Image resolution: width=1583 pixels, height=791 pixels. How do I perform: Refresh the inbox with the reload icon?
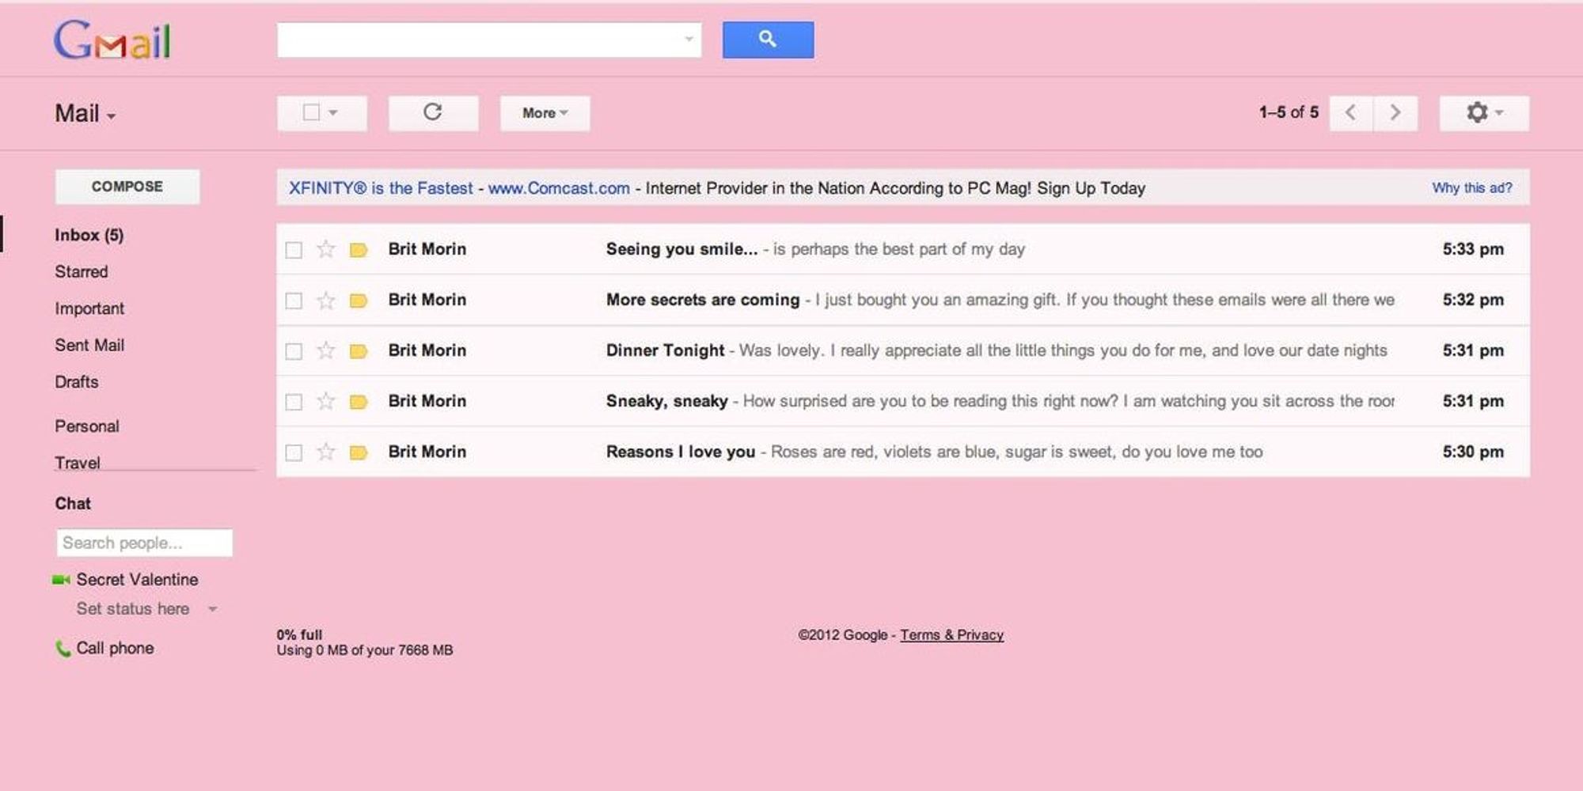[x=433, y=113]
